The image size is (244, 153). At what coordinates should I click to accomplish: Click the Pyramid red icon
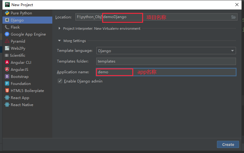coord(7,41)
